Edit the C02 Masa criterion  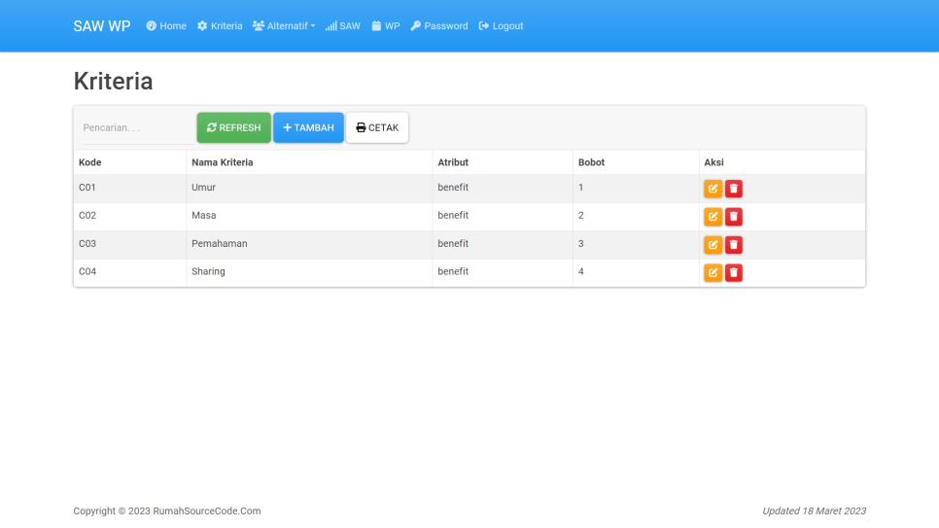[713, 217]
